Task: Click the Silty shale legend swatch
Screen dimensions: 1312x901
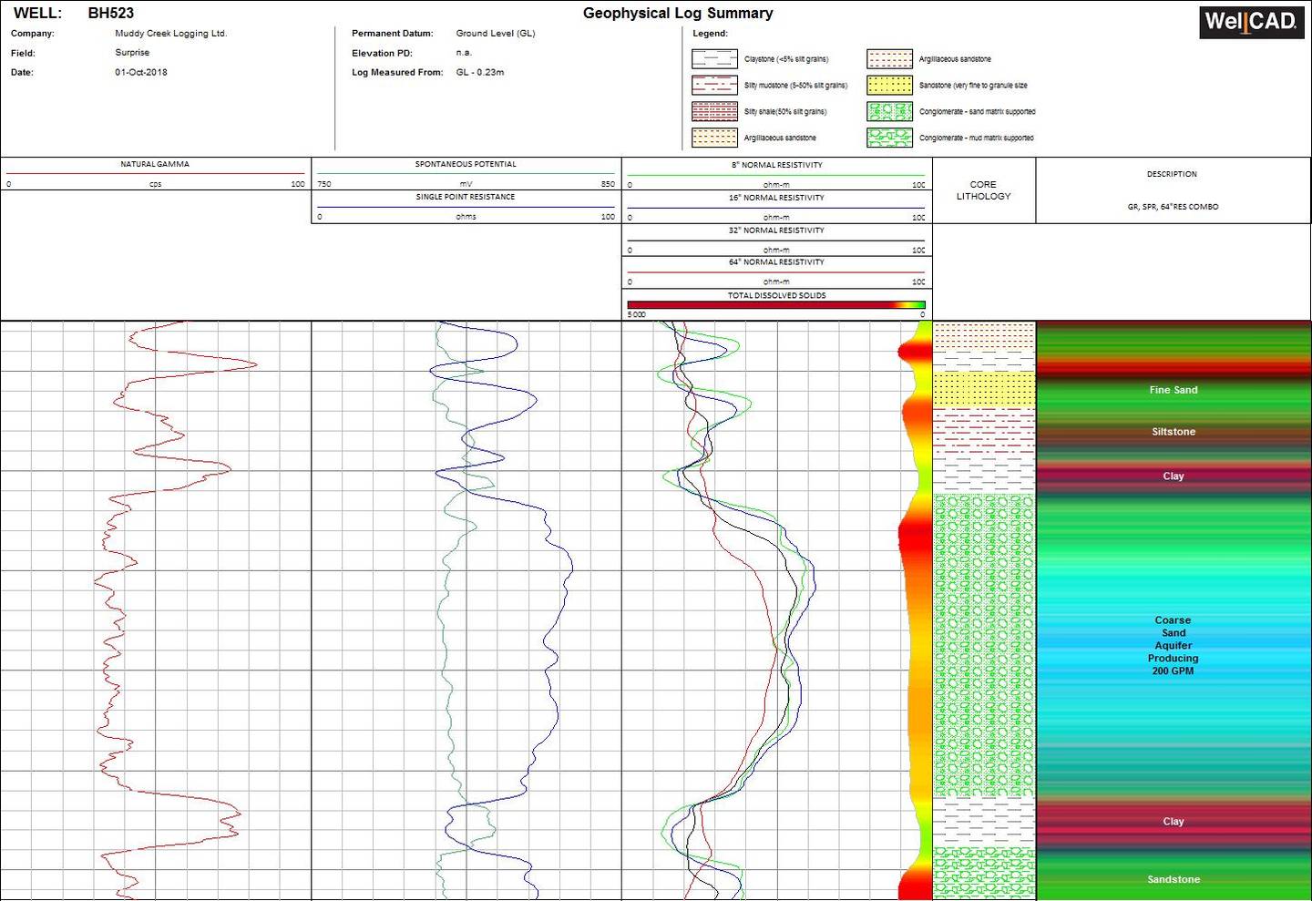Action: tap(714, 111)
